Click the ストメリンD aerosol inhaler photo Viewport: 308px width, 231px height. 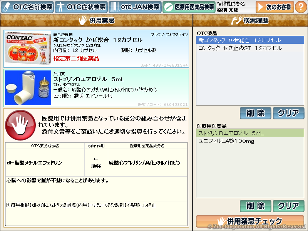coord(28,88)
